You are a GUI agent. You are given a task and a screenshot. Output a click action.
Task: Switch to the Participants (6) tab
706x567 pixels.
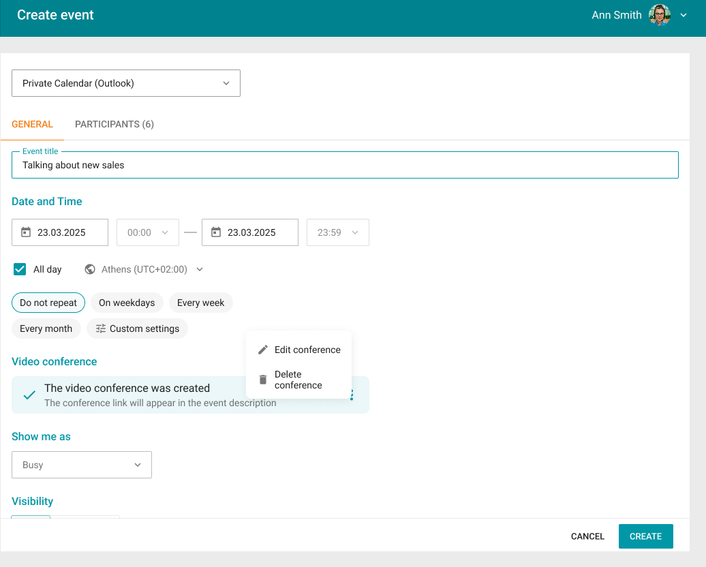tap(114, 124)
